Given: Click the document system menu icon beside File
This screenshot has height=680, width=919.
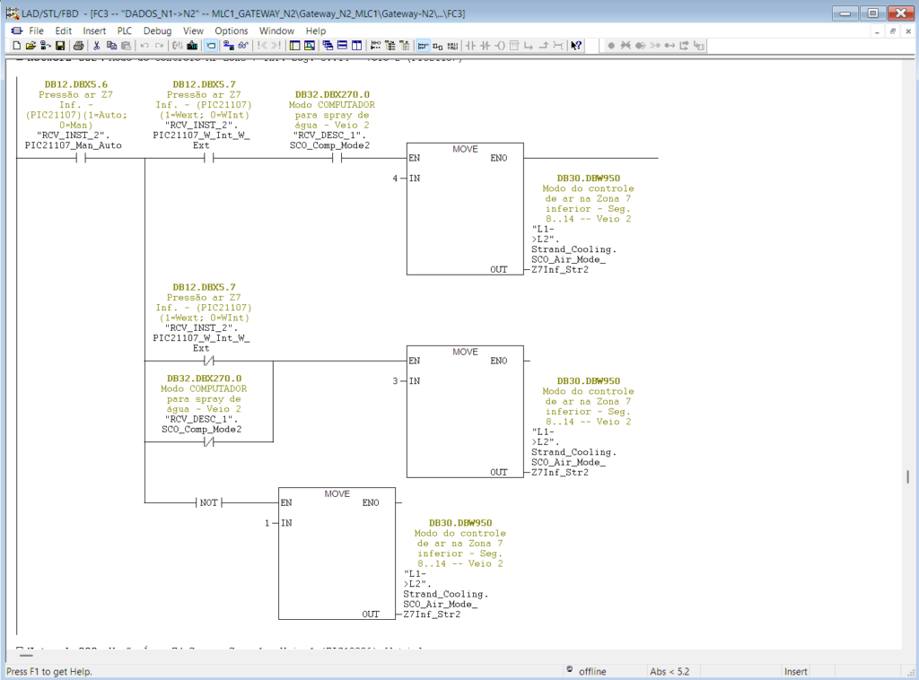Looking at the screenshot, I should pos(16,31).
